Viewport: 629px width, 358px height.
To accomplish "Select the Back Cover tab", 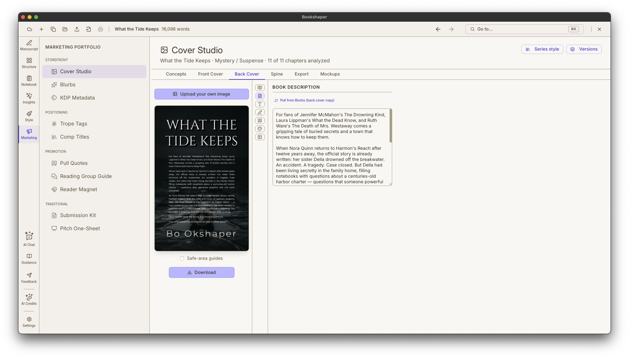I will coord(247,74).
